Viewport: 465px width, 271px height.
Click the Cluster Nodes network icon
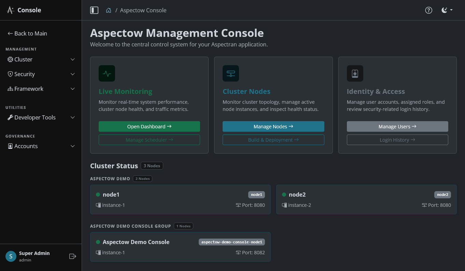click(x=231, y=73)
